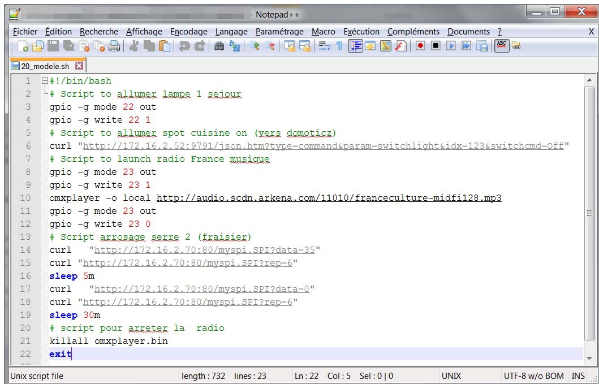This screenshot has width=599, height=384.
Task: Click the last plugin icon after ABC
Action: 516,46
